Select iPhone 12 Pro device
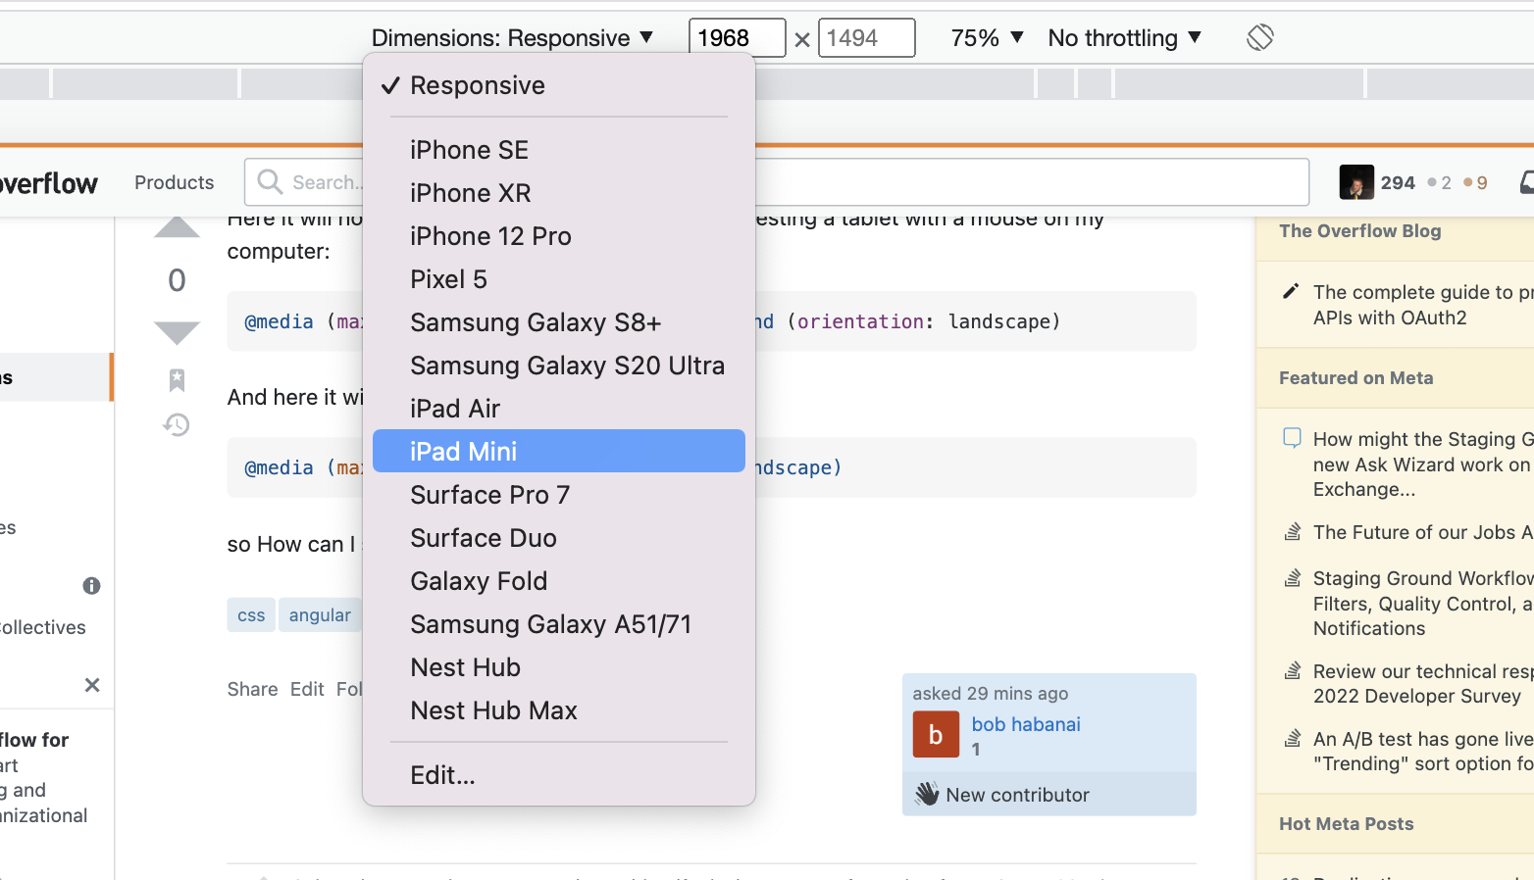 tap(559, 236)
